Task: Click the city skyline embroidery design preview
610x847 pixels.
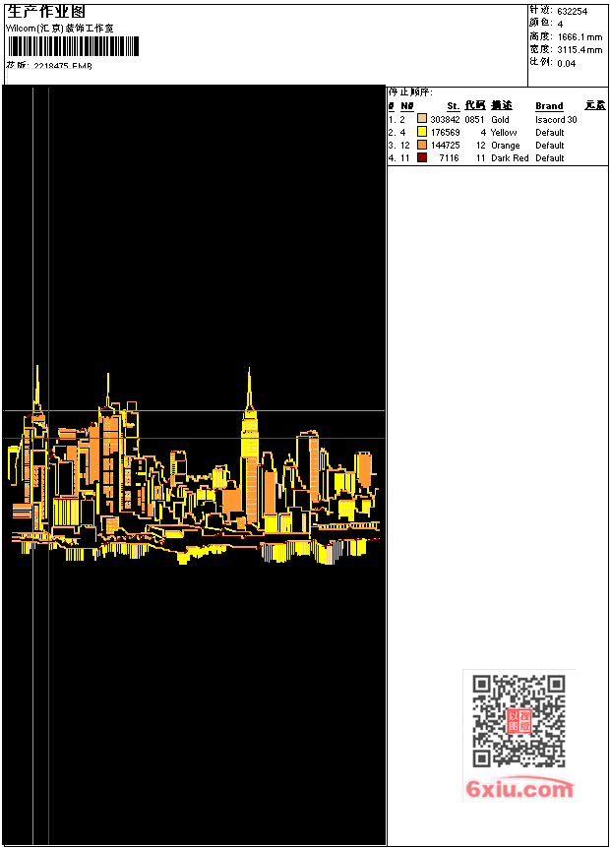Action: pyautogui.click(x=195, y=465)
